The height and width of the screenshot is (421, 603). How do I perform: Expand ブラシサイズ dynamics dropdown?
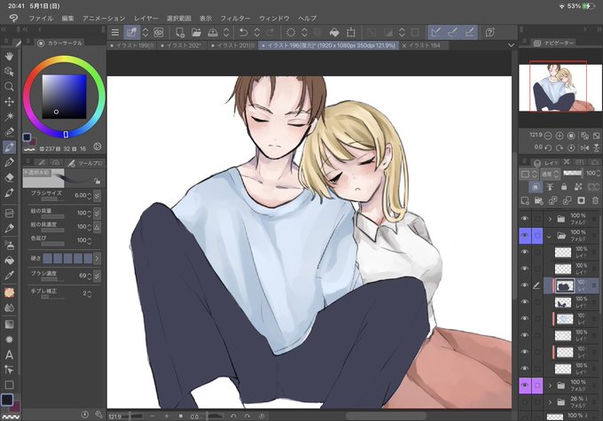click(x=97, y=196)
